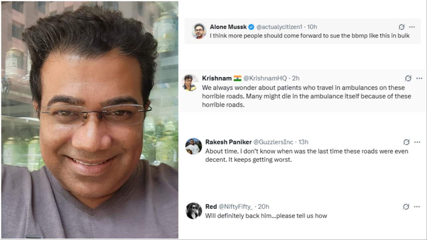The height and width of the screenshot is (240, 427).
Task: Click Red's profile avatar
Action: point(193,211)
